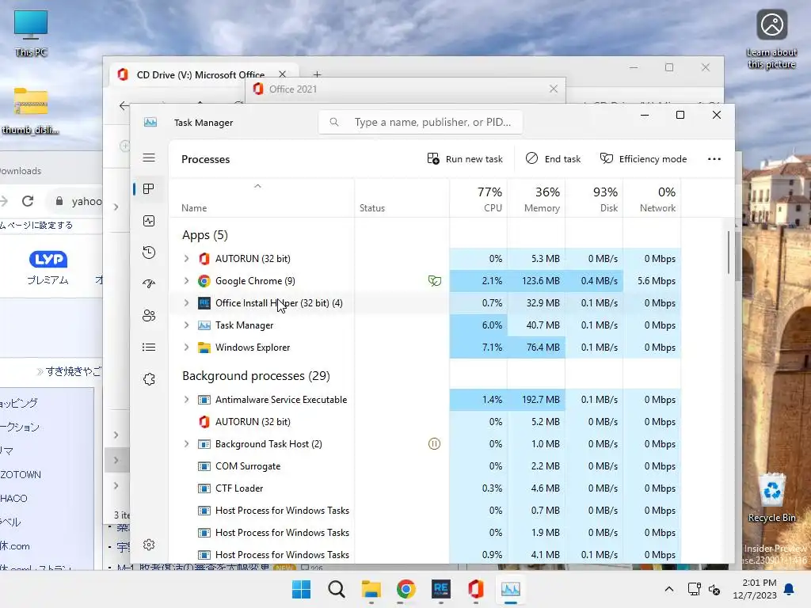This screenshot has height=608, width=811.
Task: Select Windows Explorer app name
Action: tap(253, 348)
